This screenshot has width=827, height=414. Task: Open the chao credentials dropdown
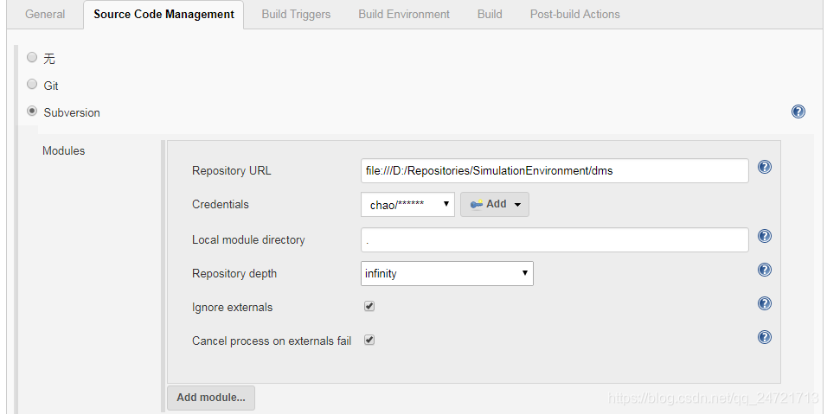pyautogui.click(x=408, y=204)
